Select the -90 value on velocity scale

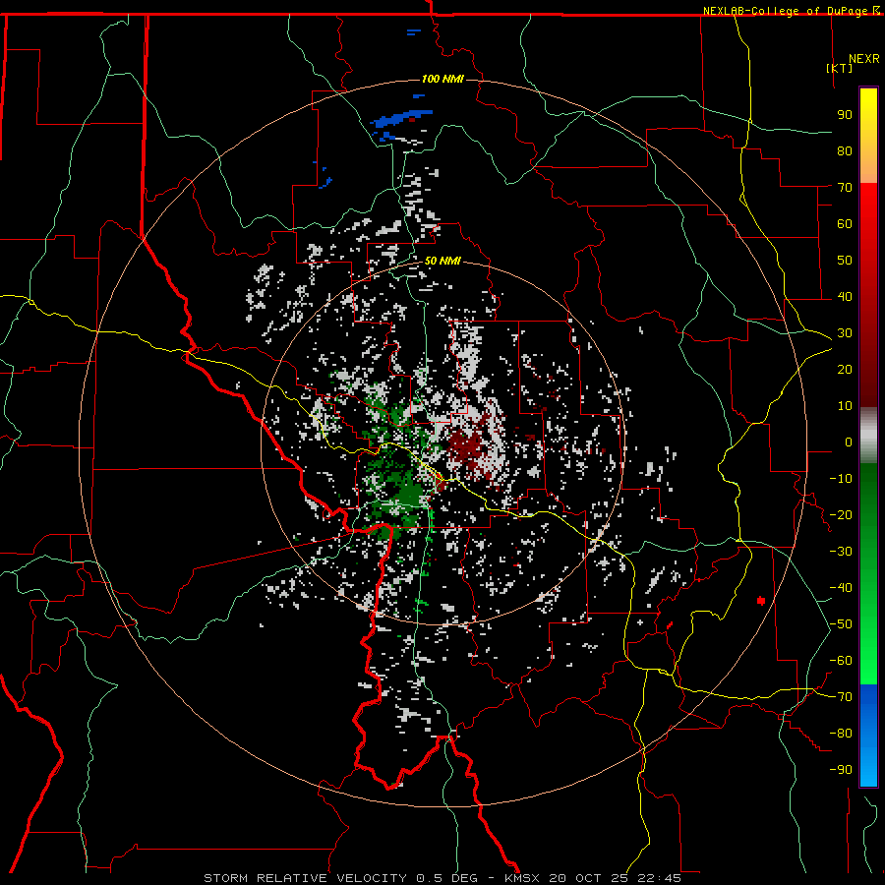point(841,770)
